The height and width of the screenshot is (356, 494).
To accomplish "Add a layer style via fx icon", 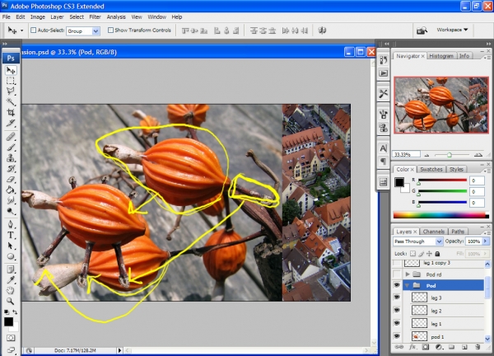I will point(412,347).
